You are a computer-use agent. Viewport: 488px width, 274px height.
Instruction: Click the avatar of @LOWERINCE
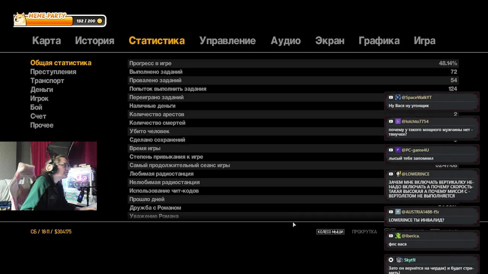(x=398, y=174)
